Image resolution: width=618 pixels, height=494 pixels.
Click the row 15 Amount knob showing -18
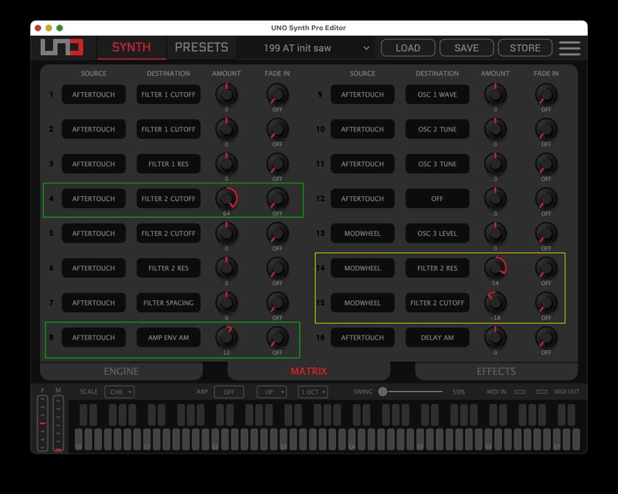[x=495, y=302]
